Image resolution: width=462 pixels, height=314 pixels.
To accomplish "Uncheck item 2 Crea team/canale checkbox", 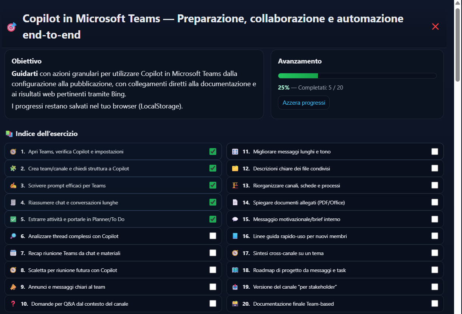I will tap(213, 168).
